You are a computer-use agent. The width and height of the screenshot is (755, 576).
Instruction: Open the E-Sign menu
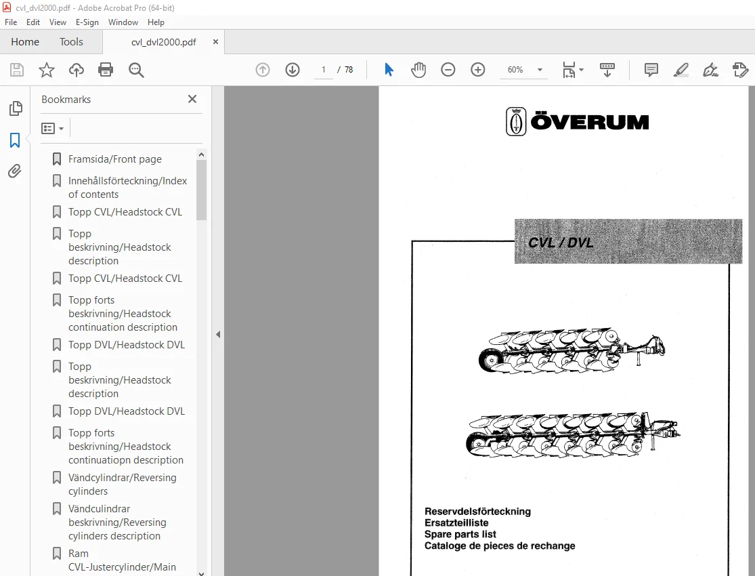[87, 22]
